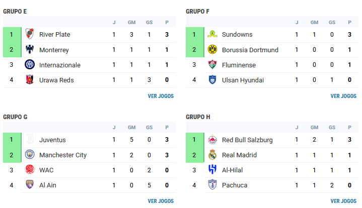Click the Borussia Dortmund BVB logo
The height and width of the screenshot is (208, 362).
[212, 49]
